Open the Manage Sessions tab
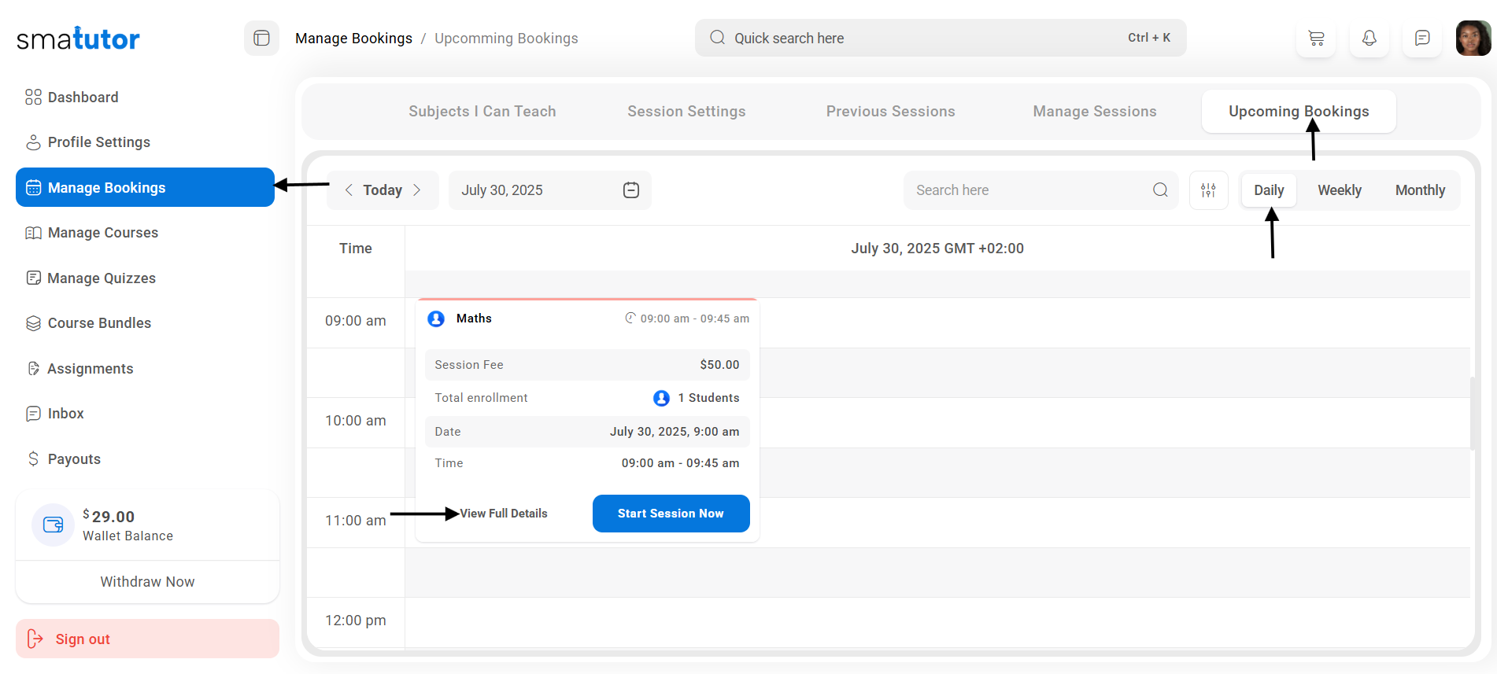Image resolution: width=1497 pixels, height=674 pixels. point(1094,112)
